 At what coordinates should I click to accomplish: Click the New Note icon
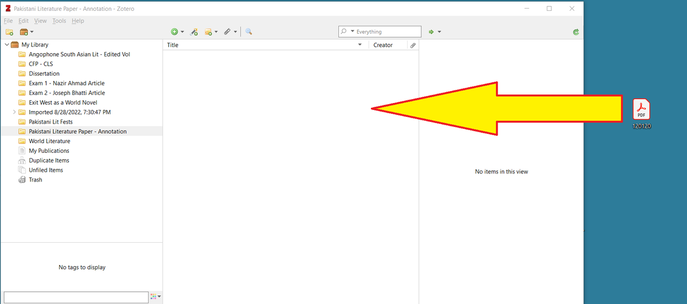click(208, 32)
